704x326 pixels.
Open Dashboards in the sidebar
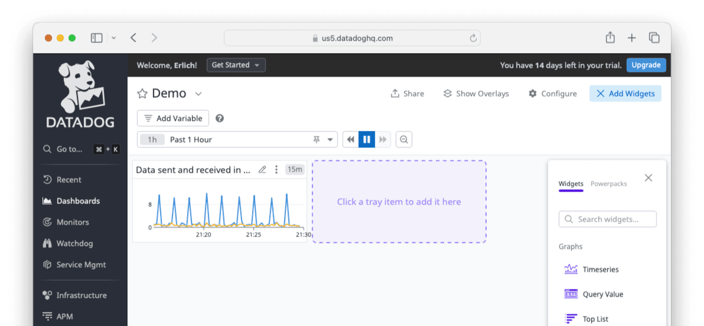click(x=71, y=201)
